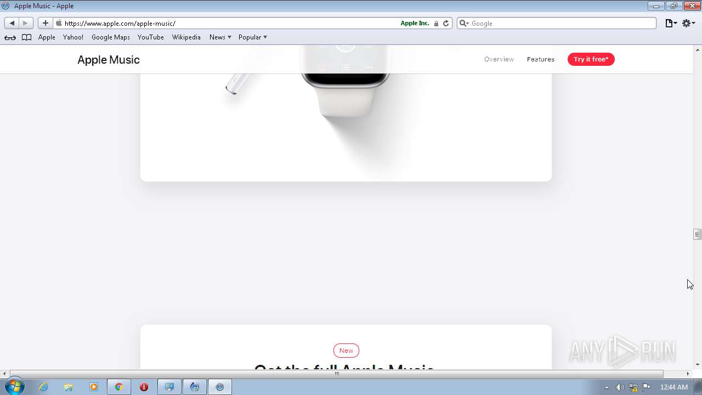This screenshot has height=395, width=702.
Task: Open the settings gear menu
Action: coord(688,23)
